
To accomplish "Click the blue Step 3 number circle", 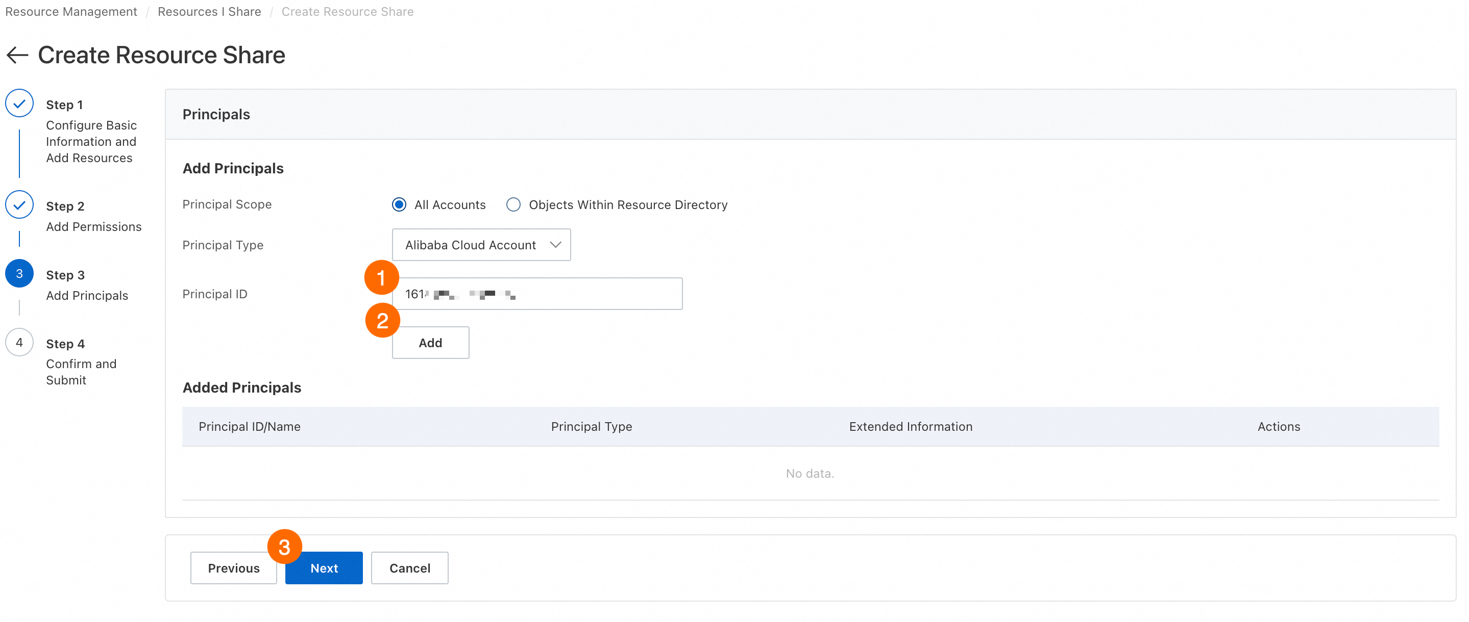I will pos(19,274).
